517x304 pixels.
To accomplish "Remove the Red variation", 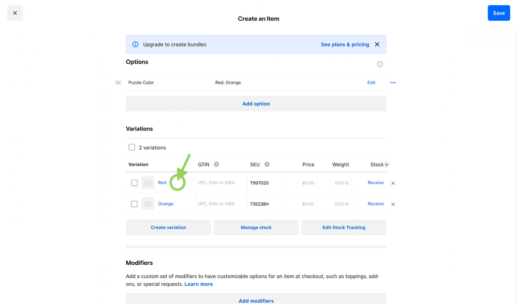I will click(393, 183).
